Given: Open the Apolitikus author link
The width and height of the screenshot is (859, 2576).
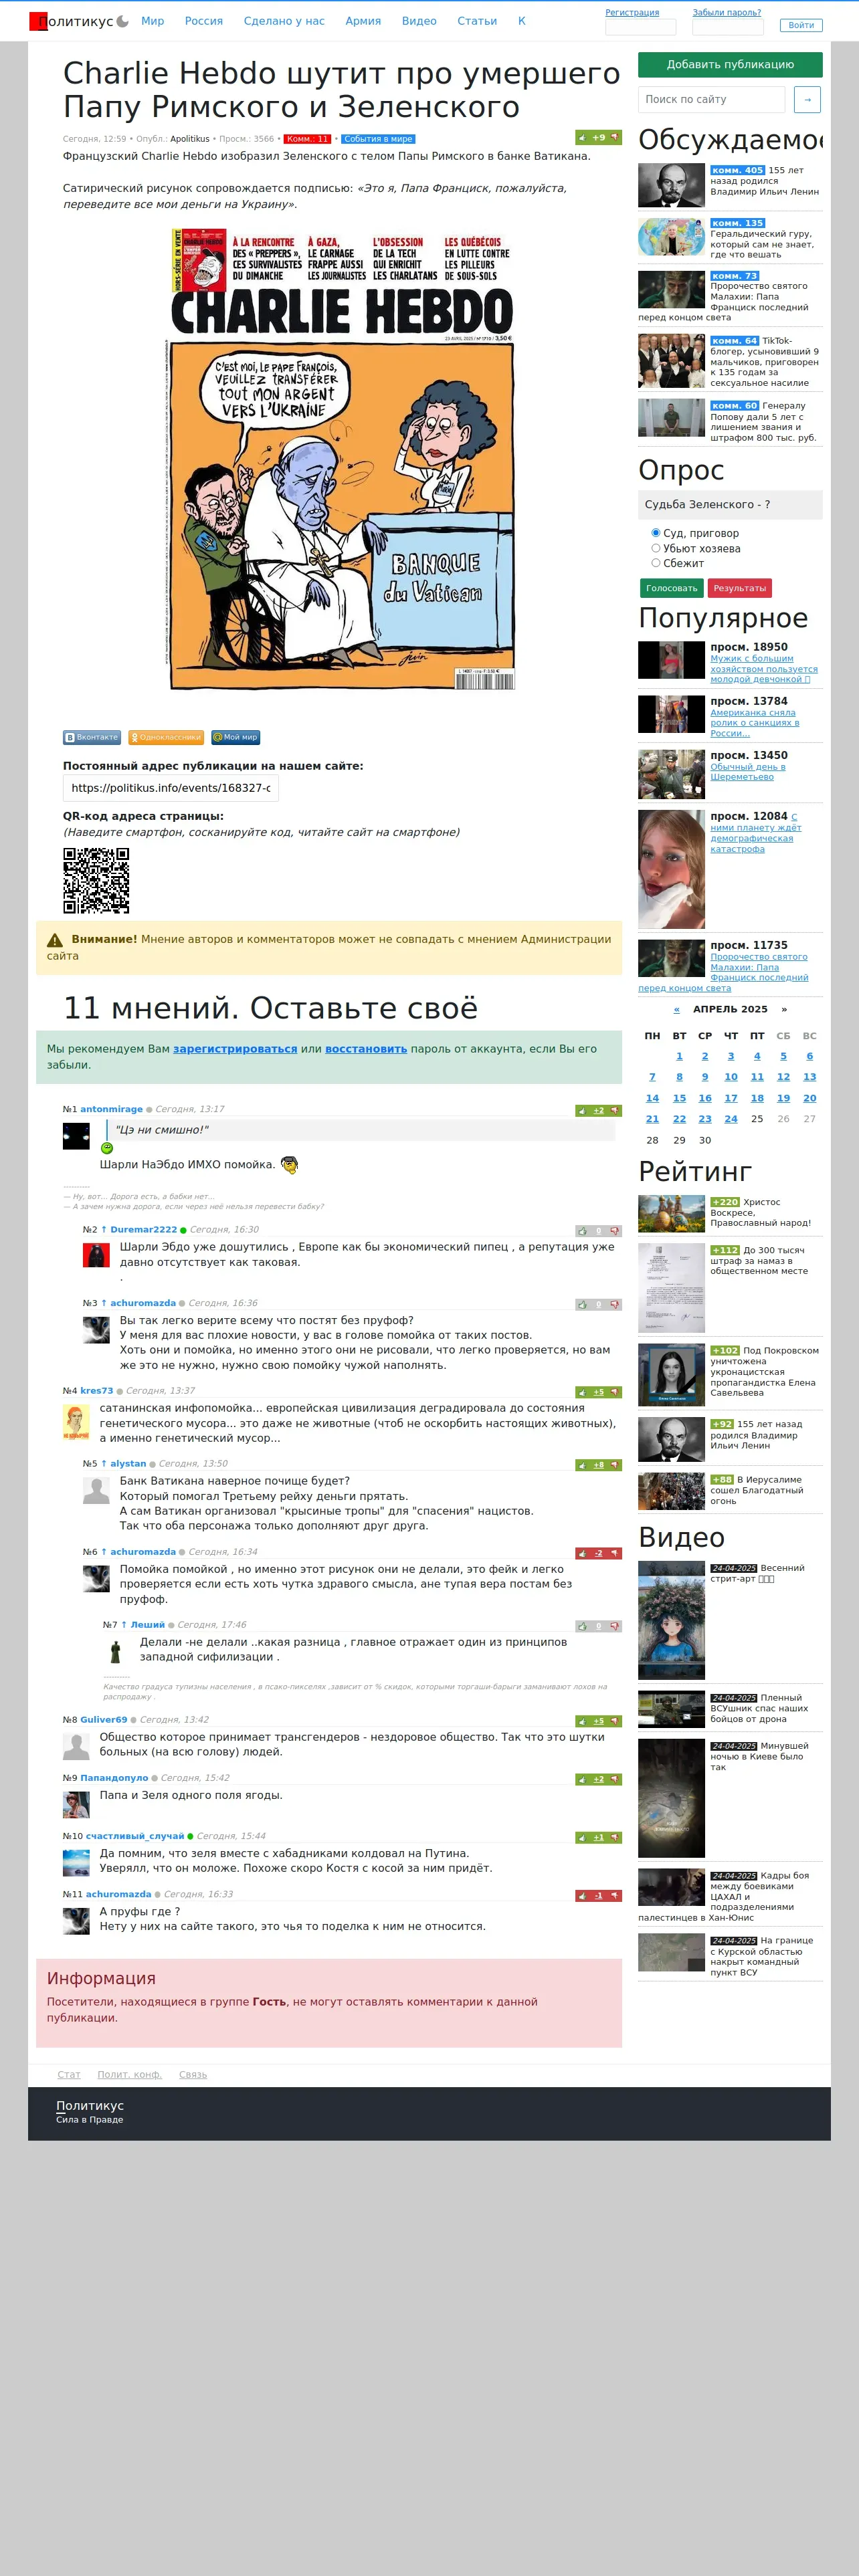Looking at the screenshot, I should click(190, 139).
